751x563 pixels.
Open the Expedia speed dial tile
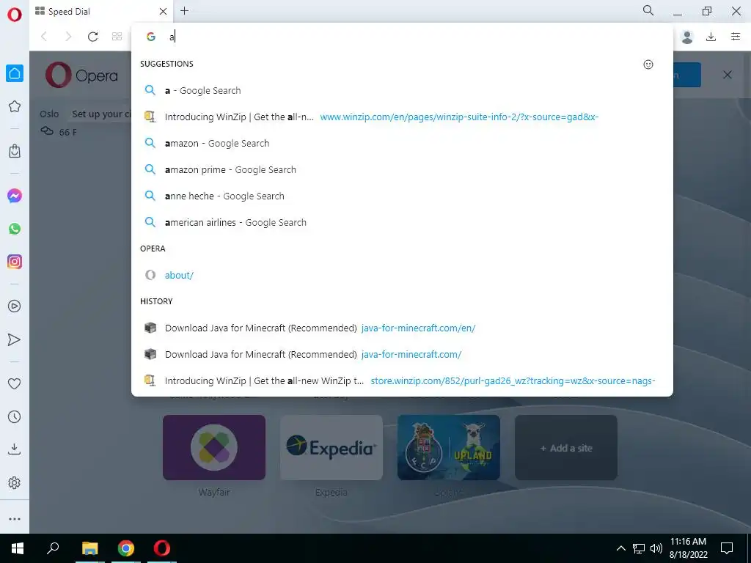click(x=331, y=448)
